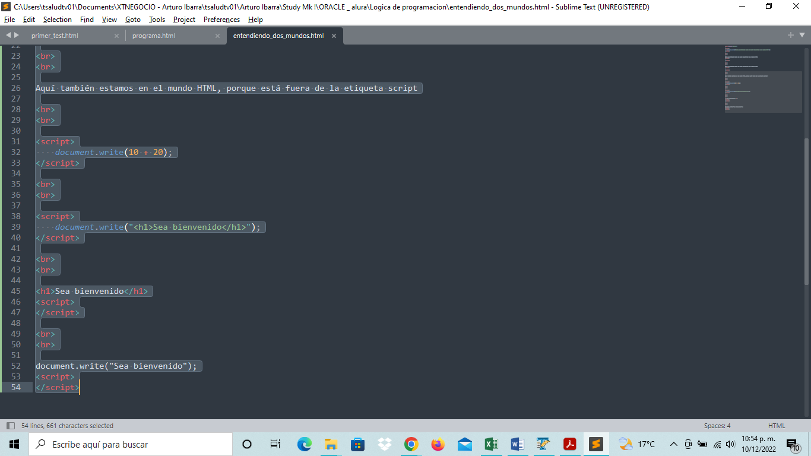Click the taskbar search box
Screen dimensions: 811x456
coord(130,444)
